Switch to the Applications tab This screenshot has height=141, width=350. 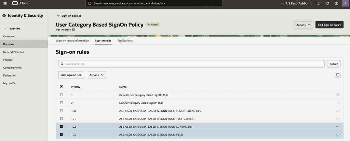point(125,41)
